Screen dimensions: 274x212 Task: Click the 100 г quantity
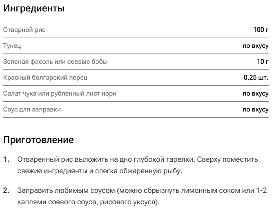[x=261, y=30]
